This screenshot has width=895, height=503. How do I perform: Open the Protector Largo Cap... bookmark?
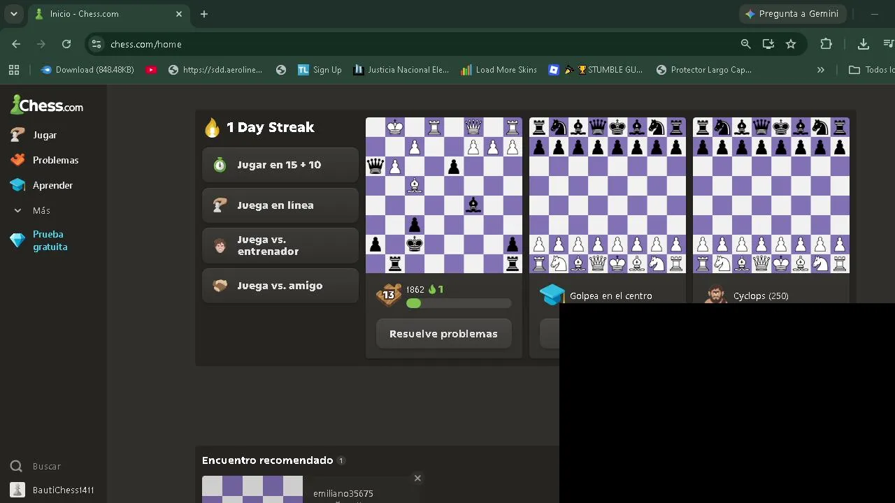[x=703, y=70]
